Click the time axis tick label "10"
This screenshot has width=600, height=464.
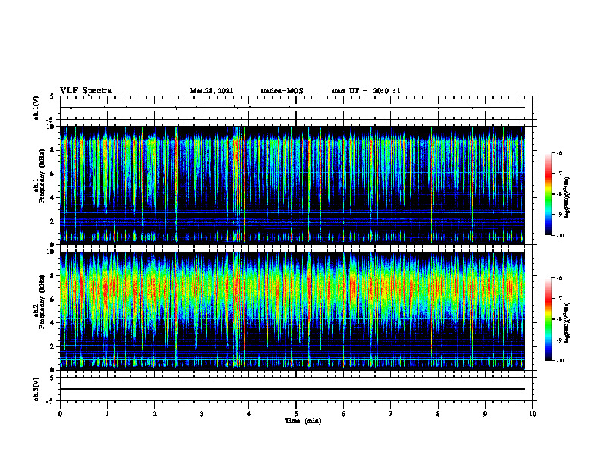[533, 414]
